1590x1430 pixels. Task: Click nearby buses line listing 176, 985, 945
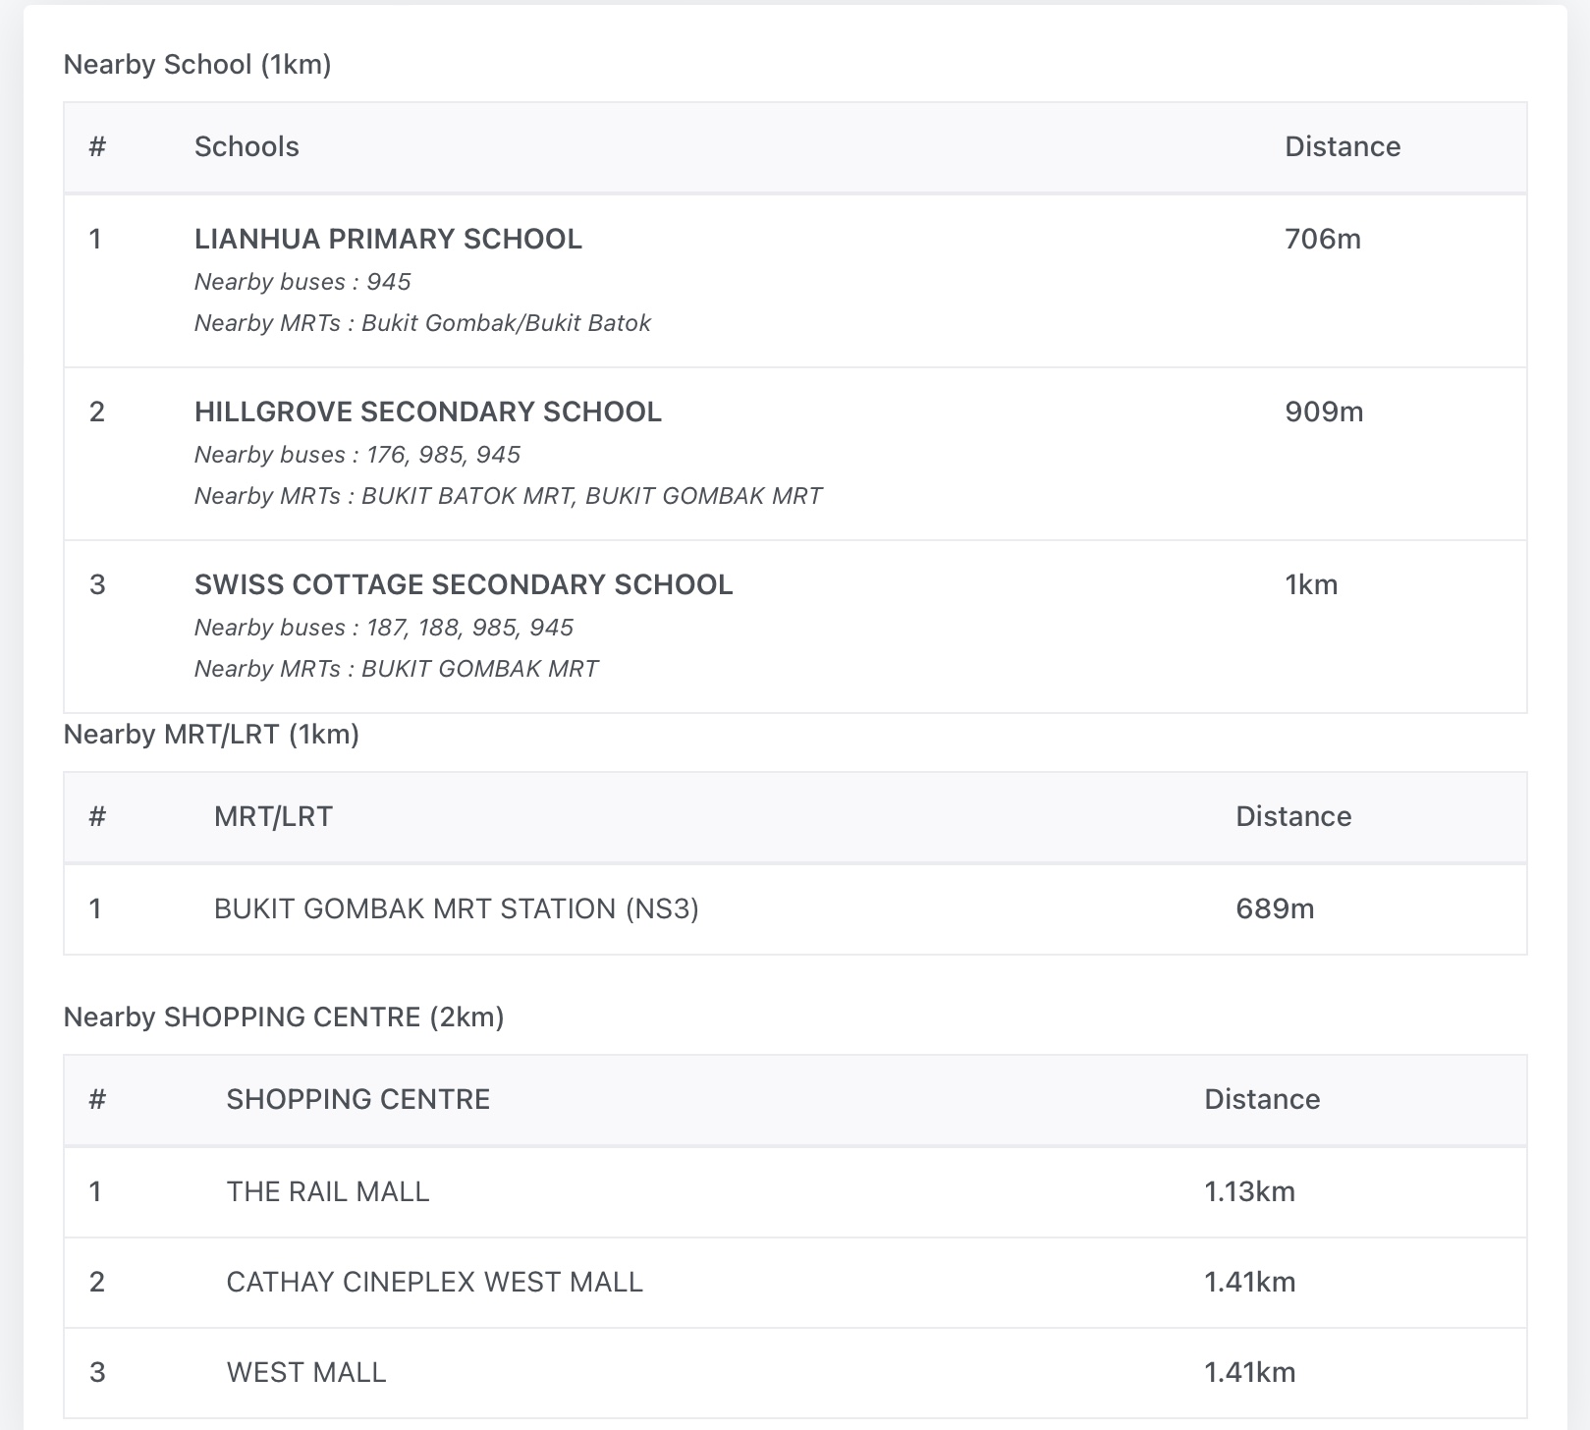pyautogui.click(x=357, y=455)
